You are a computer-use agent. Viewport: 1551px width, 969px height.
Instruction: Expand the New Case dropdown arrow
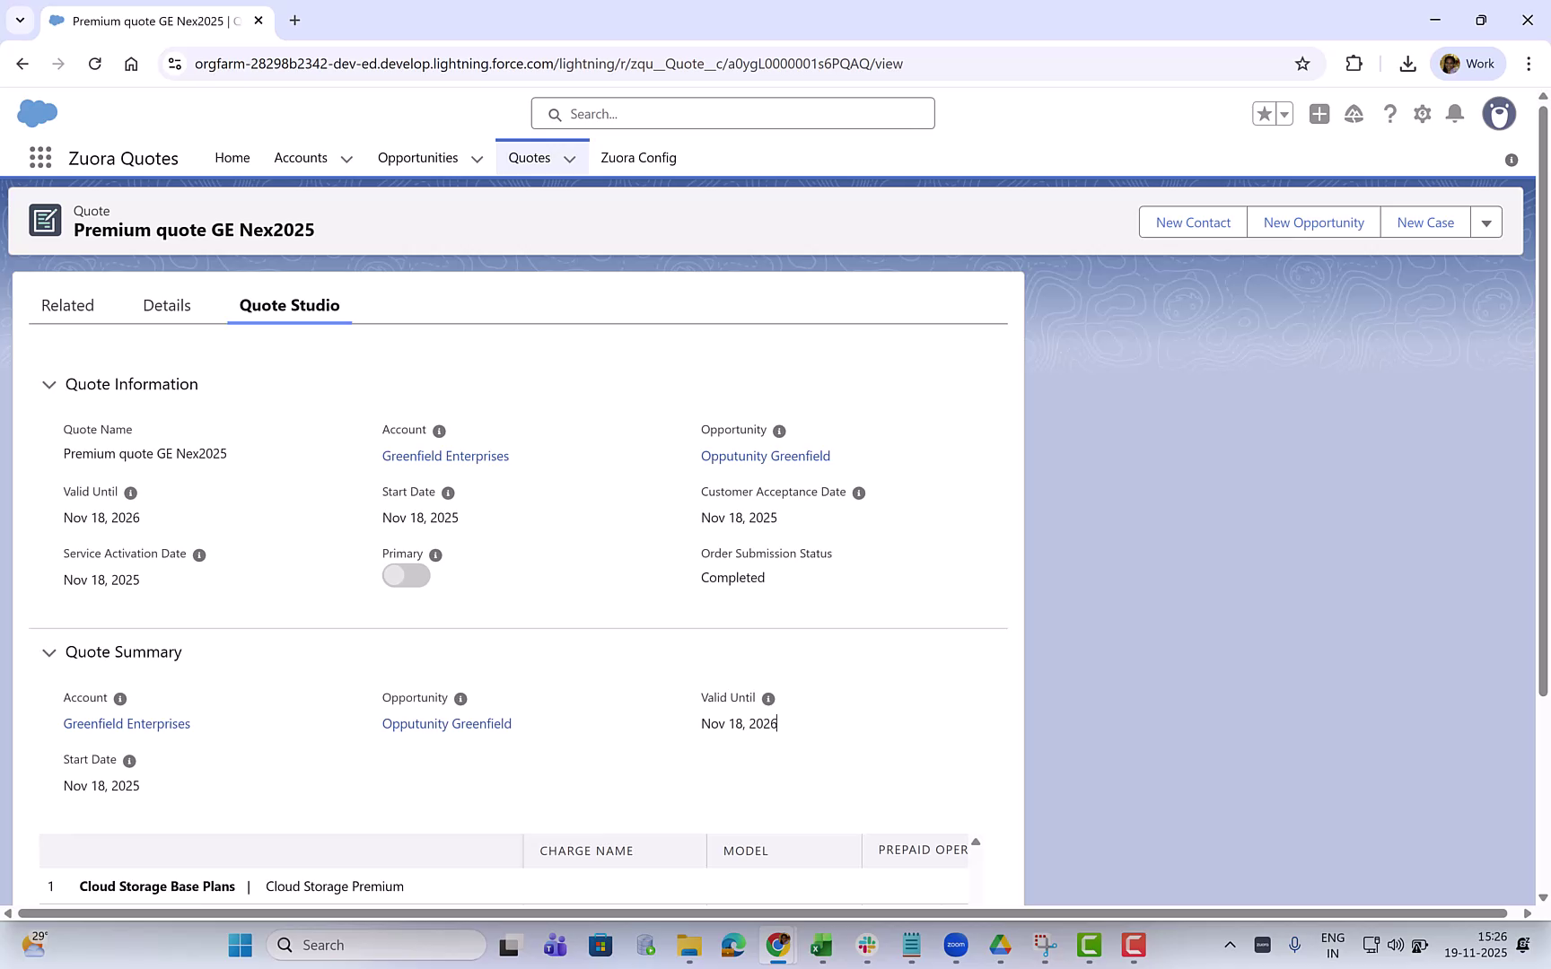click(1487, 222)
